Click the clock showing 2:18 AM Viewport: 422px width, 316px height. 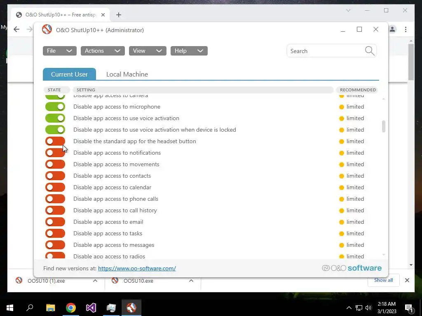click(x=387, y=304)
